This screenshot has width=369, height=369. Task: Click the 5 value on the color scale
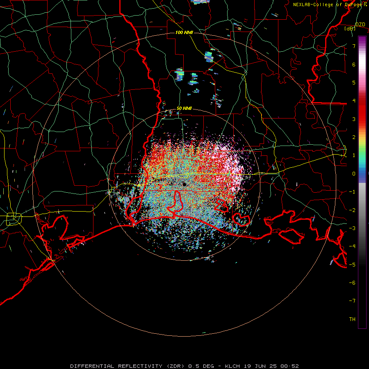[x=354, y=82]
